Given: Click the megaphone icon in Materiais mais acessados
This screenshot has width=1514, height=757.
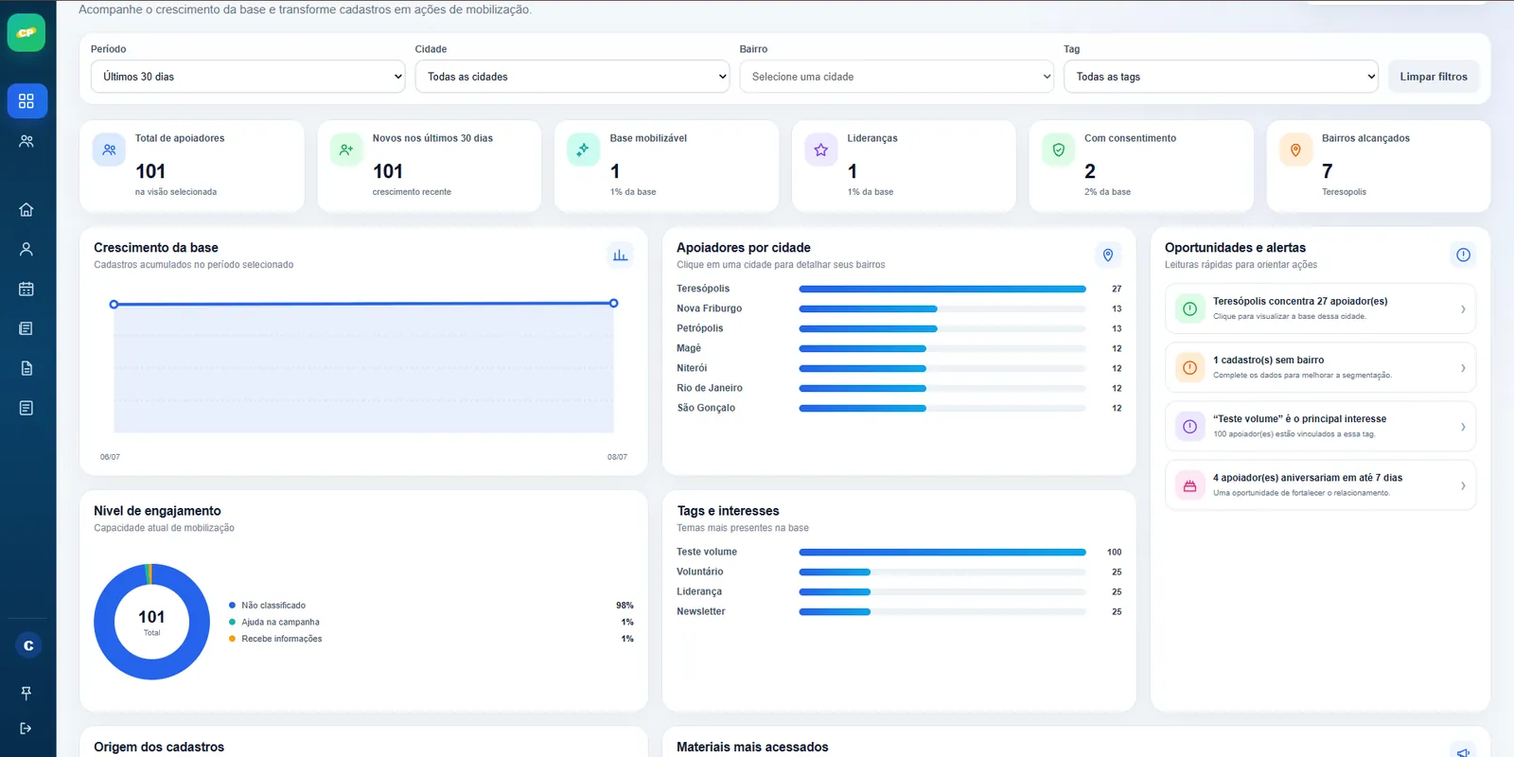Looking at the screenshot, I should (1463, 751).
